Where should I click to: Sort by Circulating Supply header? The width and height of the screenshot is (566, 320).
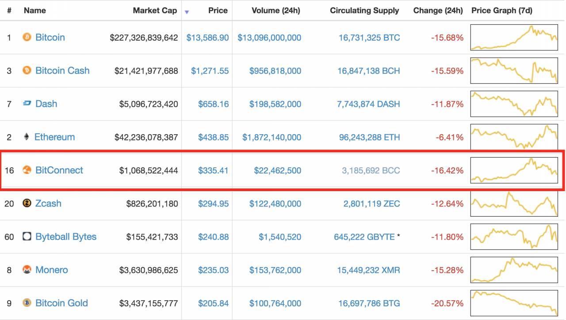[364, 11]
